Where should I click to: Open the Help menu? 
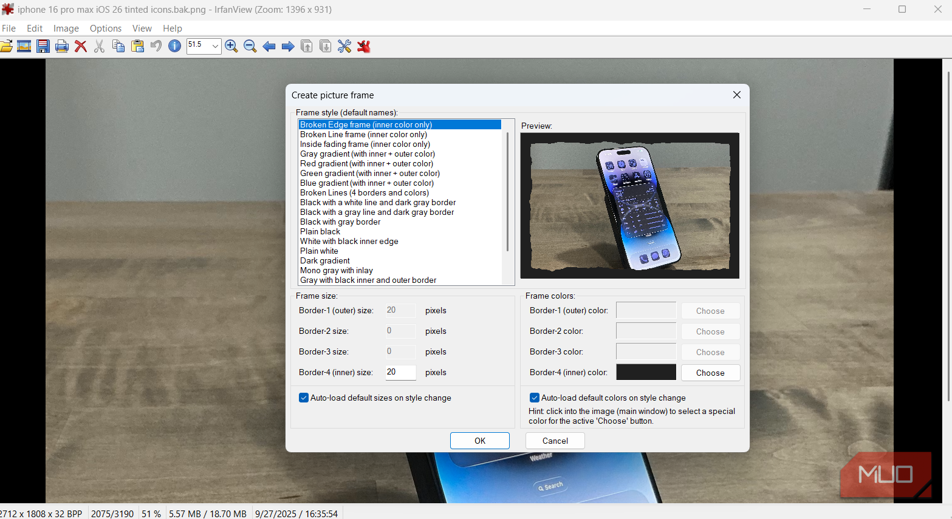point(173,29)
